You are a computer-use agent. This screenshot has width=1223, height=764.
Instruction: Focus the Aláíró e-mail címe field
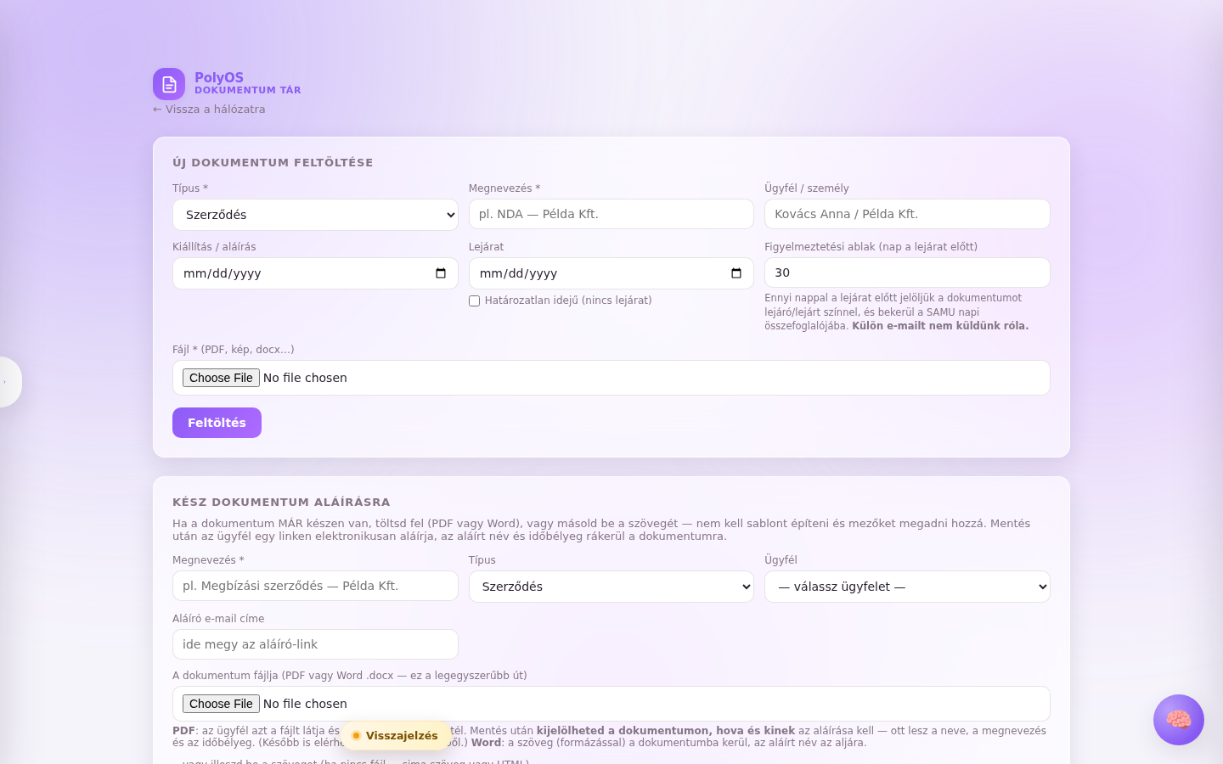pos(315,644)
